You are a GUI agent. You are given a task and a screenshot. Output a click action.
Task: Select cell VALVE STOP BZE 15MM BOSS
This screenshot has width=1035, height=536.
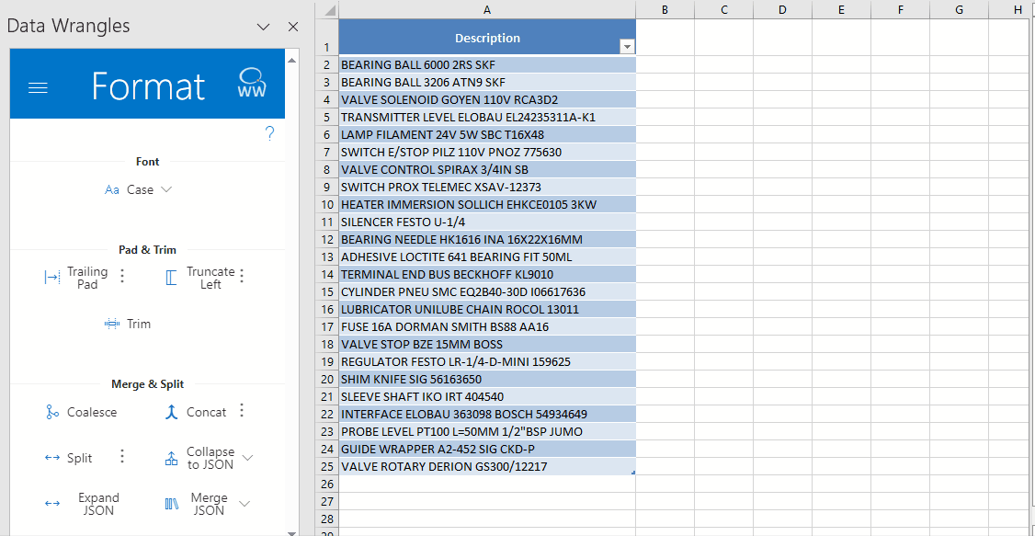tap(487, 344)
